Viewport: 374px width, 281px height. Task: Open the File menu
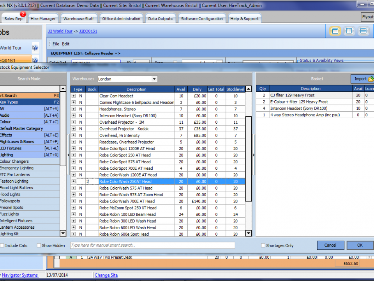tap(56, 44)
